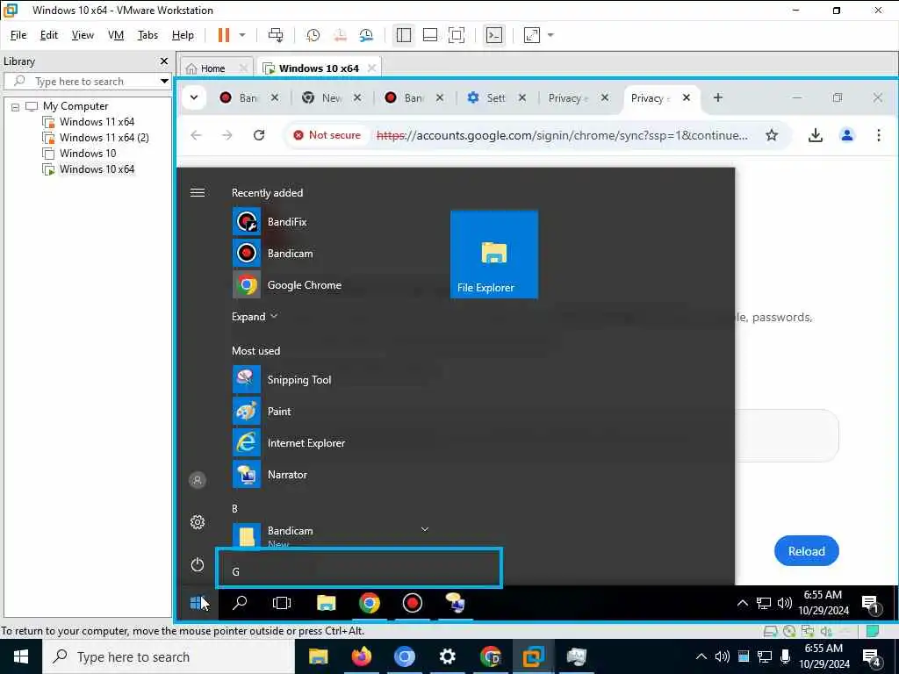Open dropdown next to stretch display icon
This screenshot has width=899, height=674.
point(551,35)
